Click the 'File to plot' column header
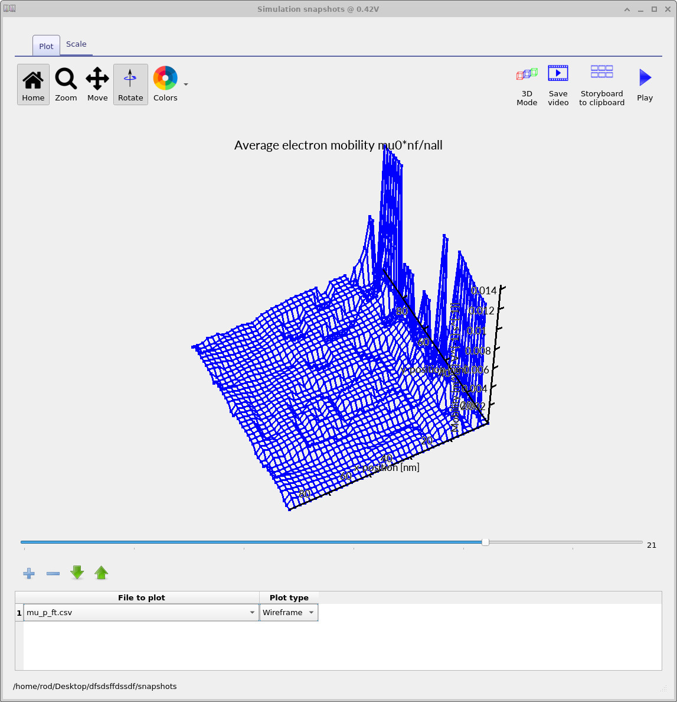Image resolution: width=677 pixels, height=702 pixels. tap(141, 597)
